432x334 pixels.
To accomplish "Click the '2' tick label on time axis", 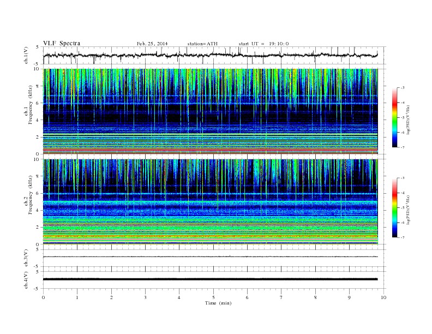I will [111, 297].
